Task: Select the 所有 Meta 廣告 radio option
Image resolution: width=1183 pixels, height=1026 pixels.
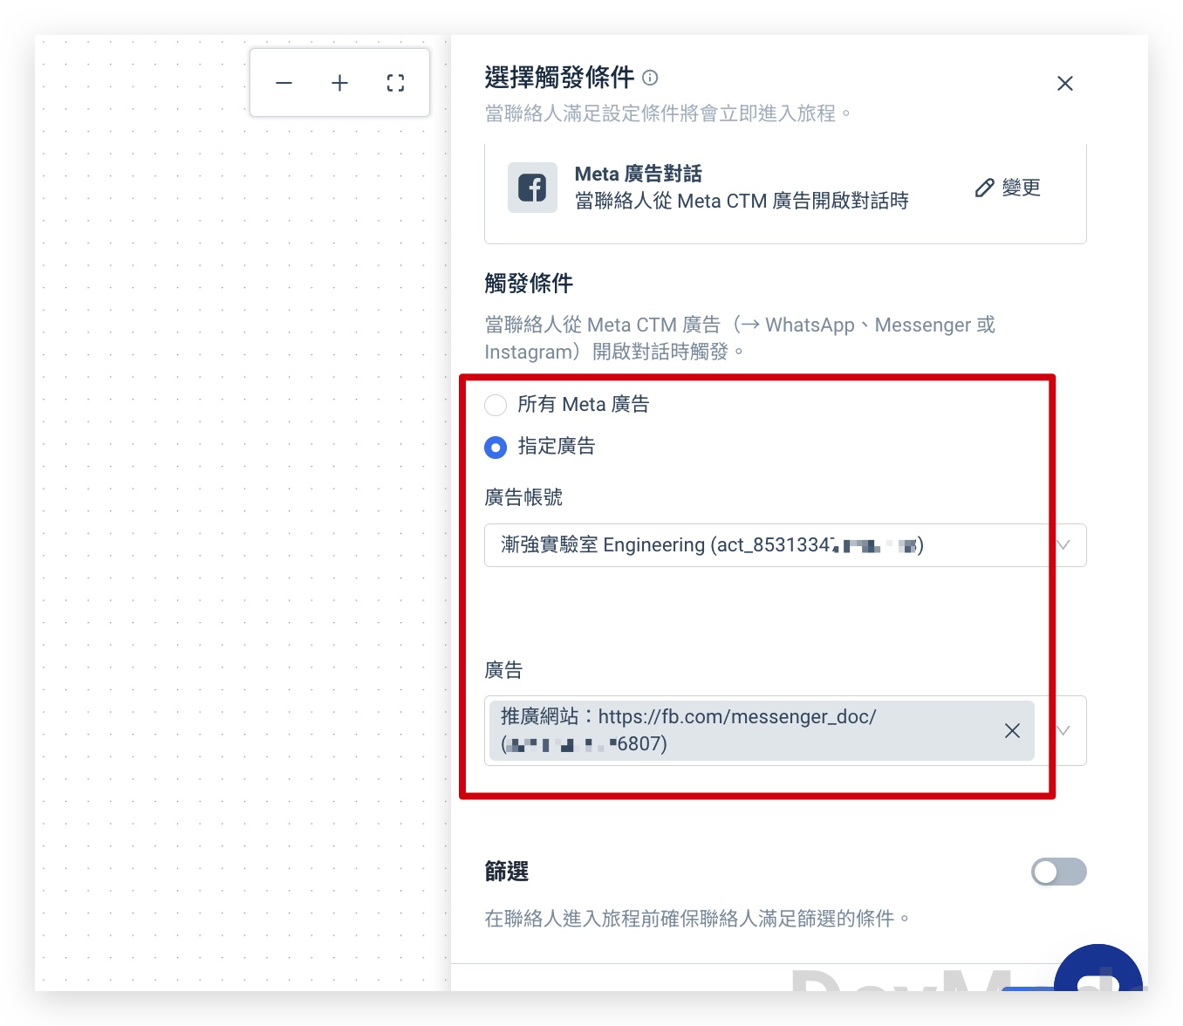Action: click(496, 405)
